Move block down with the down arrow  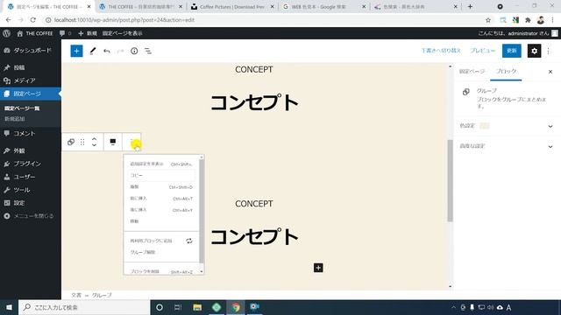point(94,145)
